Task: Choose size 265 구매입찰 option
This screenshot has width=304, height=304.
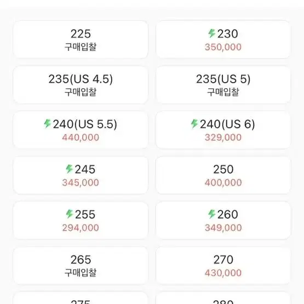Action: 81,266
